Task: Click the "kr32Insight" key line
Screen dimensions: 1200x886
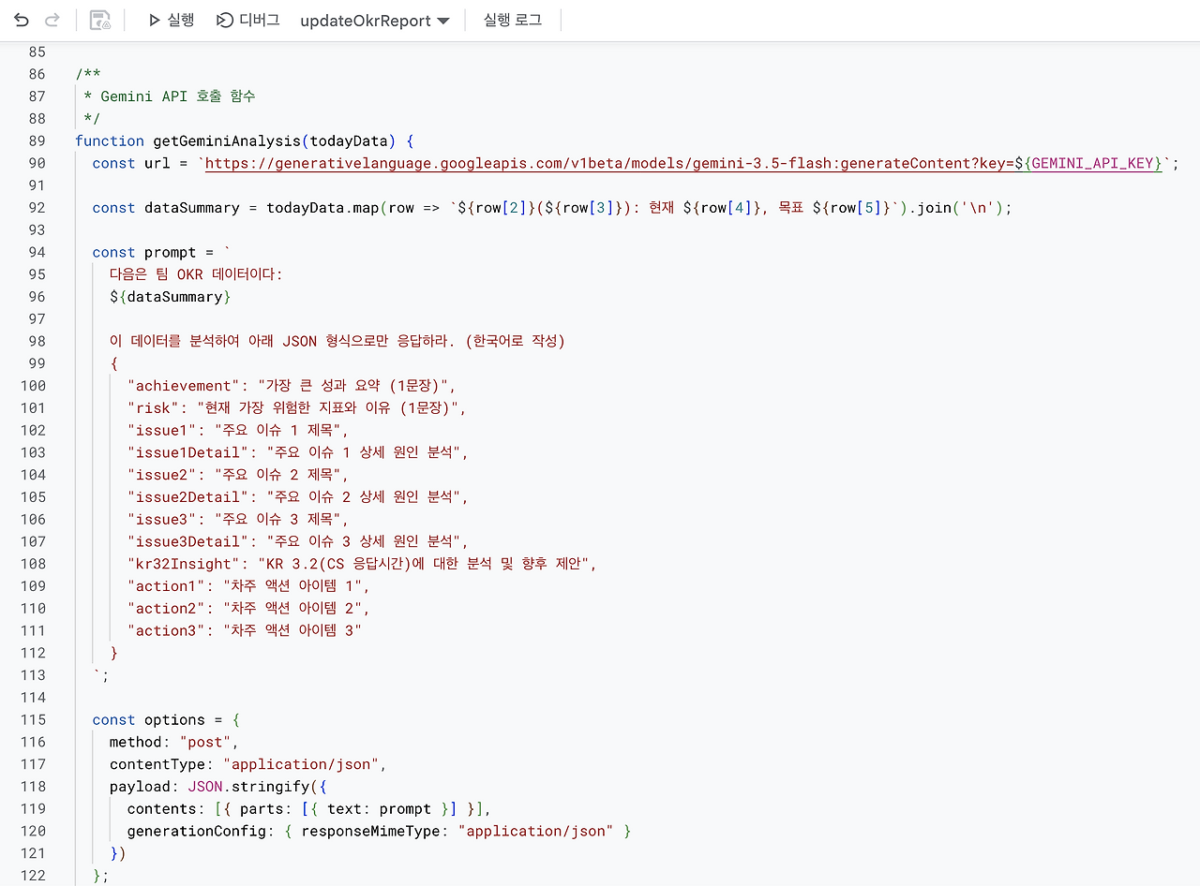Action: [362, 564]
